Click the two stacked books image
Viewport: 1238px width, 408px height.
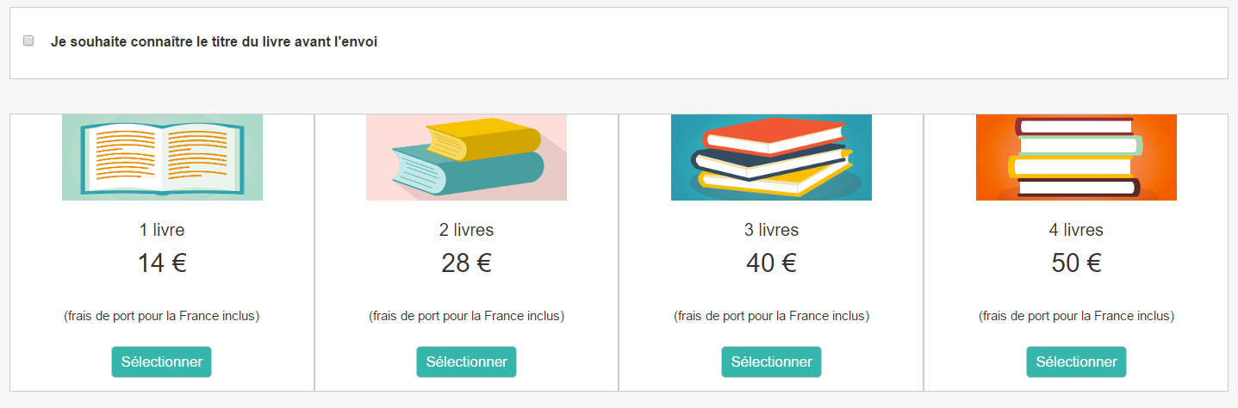click(466, 158)
